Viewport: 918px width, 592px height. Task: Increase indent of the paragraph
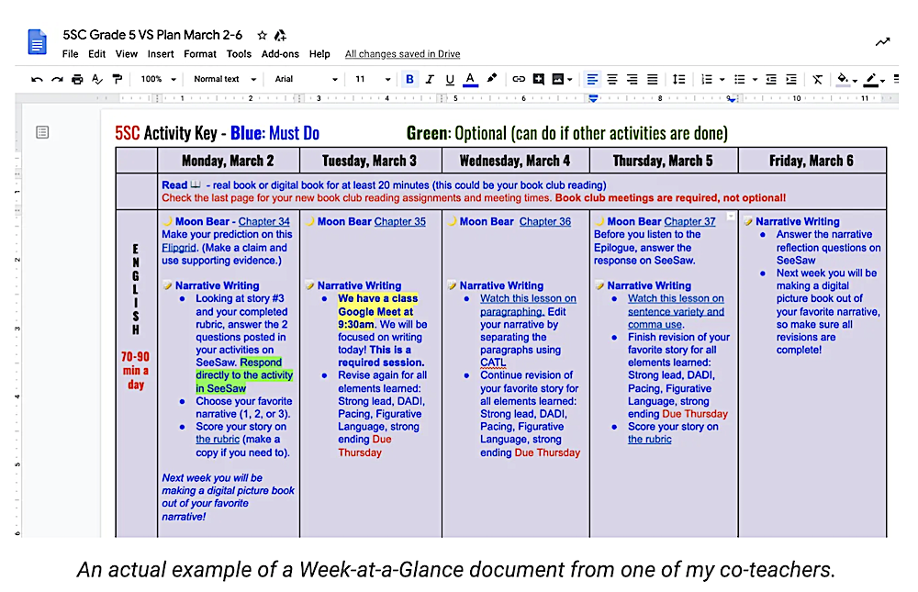point(791,79)
